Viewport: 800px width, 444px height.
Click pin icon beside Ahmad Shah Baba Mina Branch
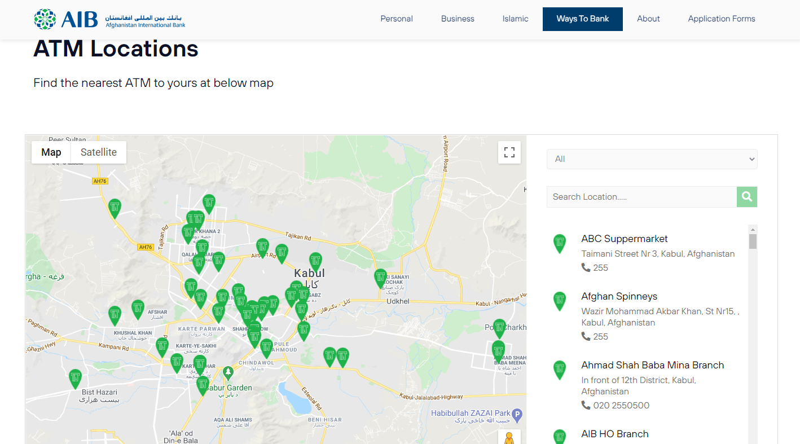click(x=560, y=370)
